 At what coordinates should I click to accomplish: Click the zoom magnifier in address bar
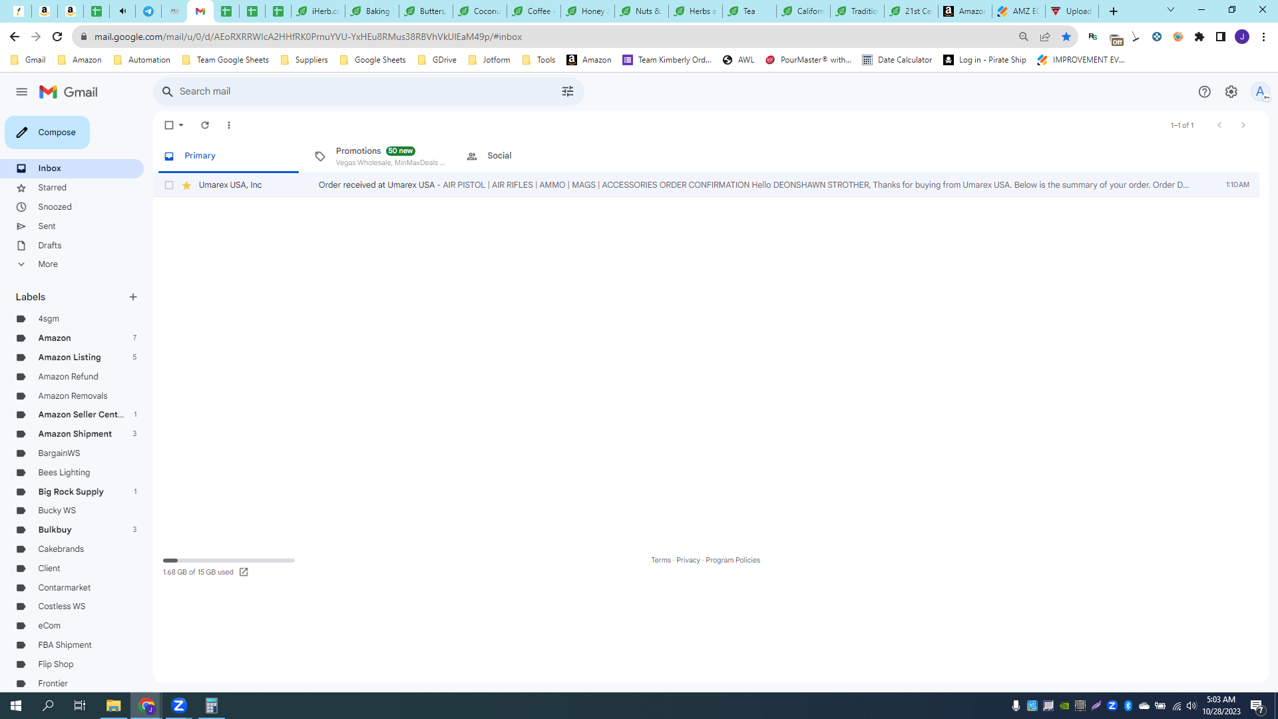[1024, 37]
